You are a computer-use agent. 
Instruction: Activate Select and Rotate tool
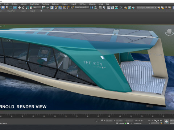[x=23, y=8]
